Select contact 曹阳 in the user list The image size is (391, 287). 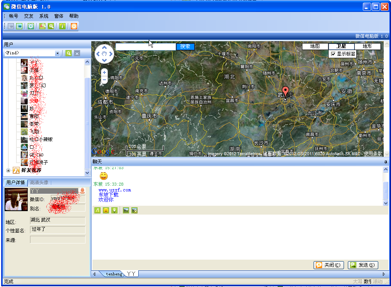click(34, 116)
